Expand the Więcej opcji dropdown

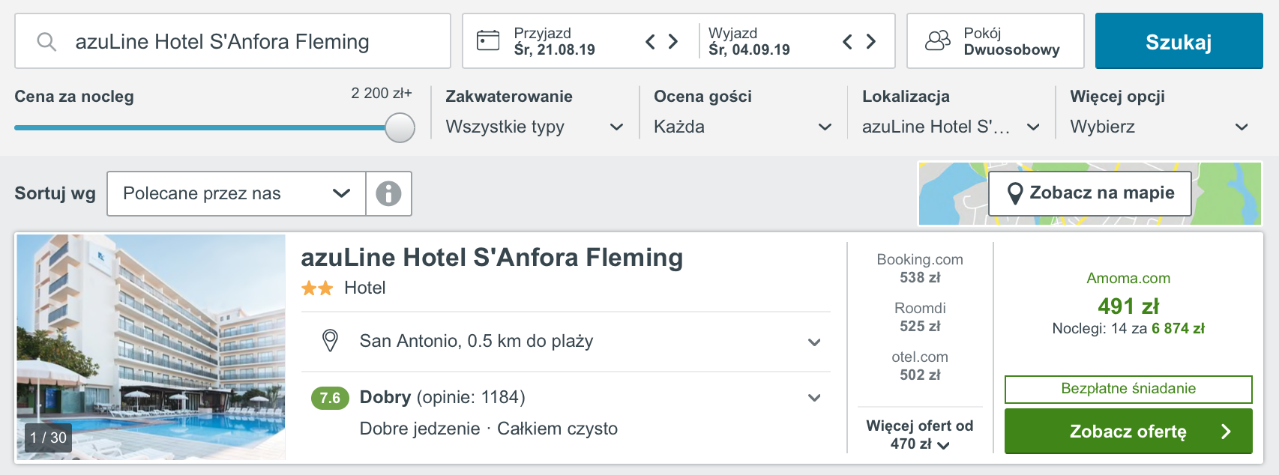coord(1159,127)
